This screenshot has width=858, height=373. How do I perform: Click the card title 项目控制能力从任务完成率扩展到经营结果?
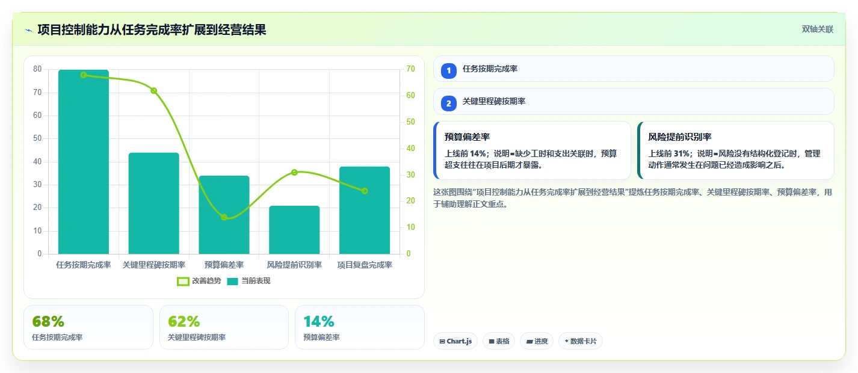click(x=152, y=30)
